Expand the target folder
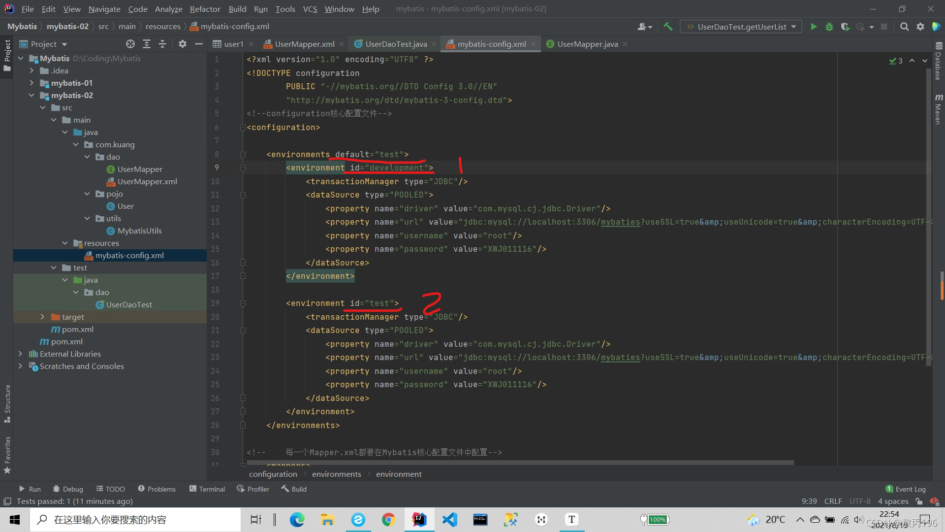 click(x=42, y=317)
